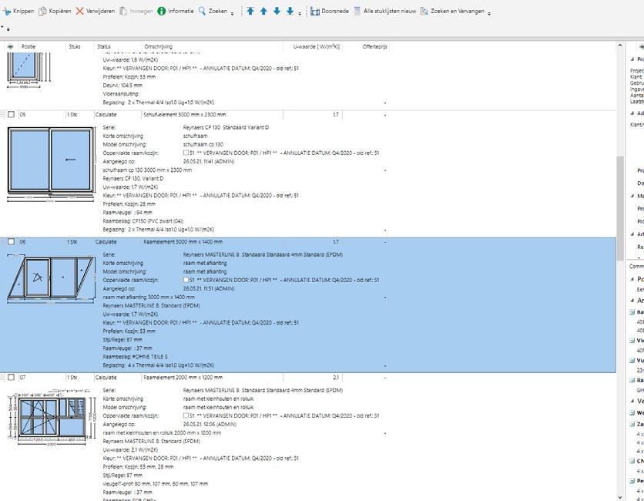The width and height of the screenshot is (644, 501).
Task: Collapse row 07 using its left expander
Action: [x=2, y=377]
